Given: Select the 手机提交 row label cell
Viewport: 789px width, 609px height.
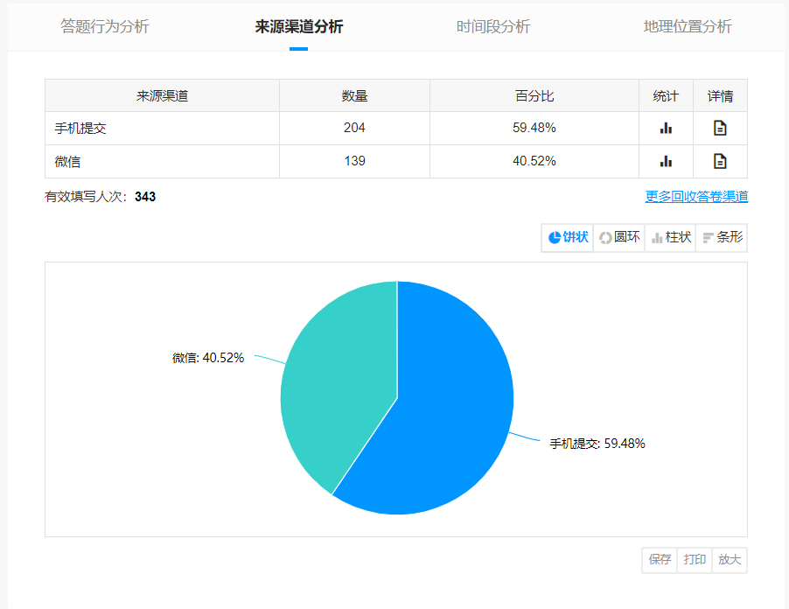Looking at the screenshot, I should pyautogui.click(x=162, y=129).
